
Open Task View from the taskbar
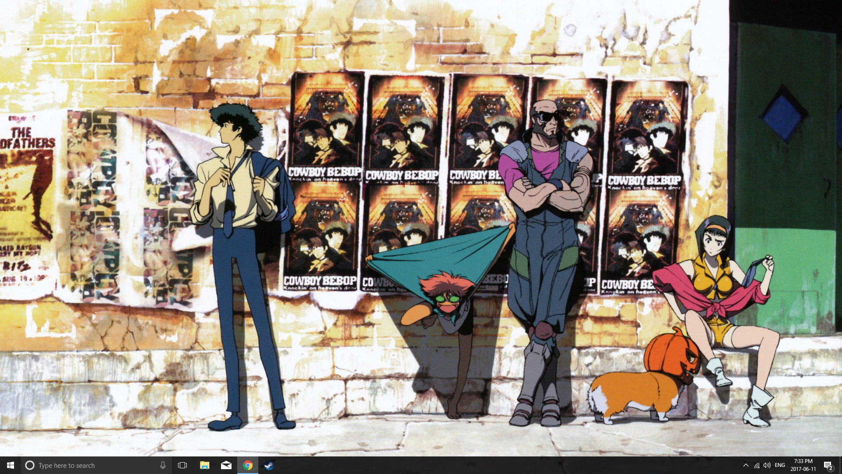tap(182, 465)
